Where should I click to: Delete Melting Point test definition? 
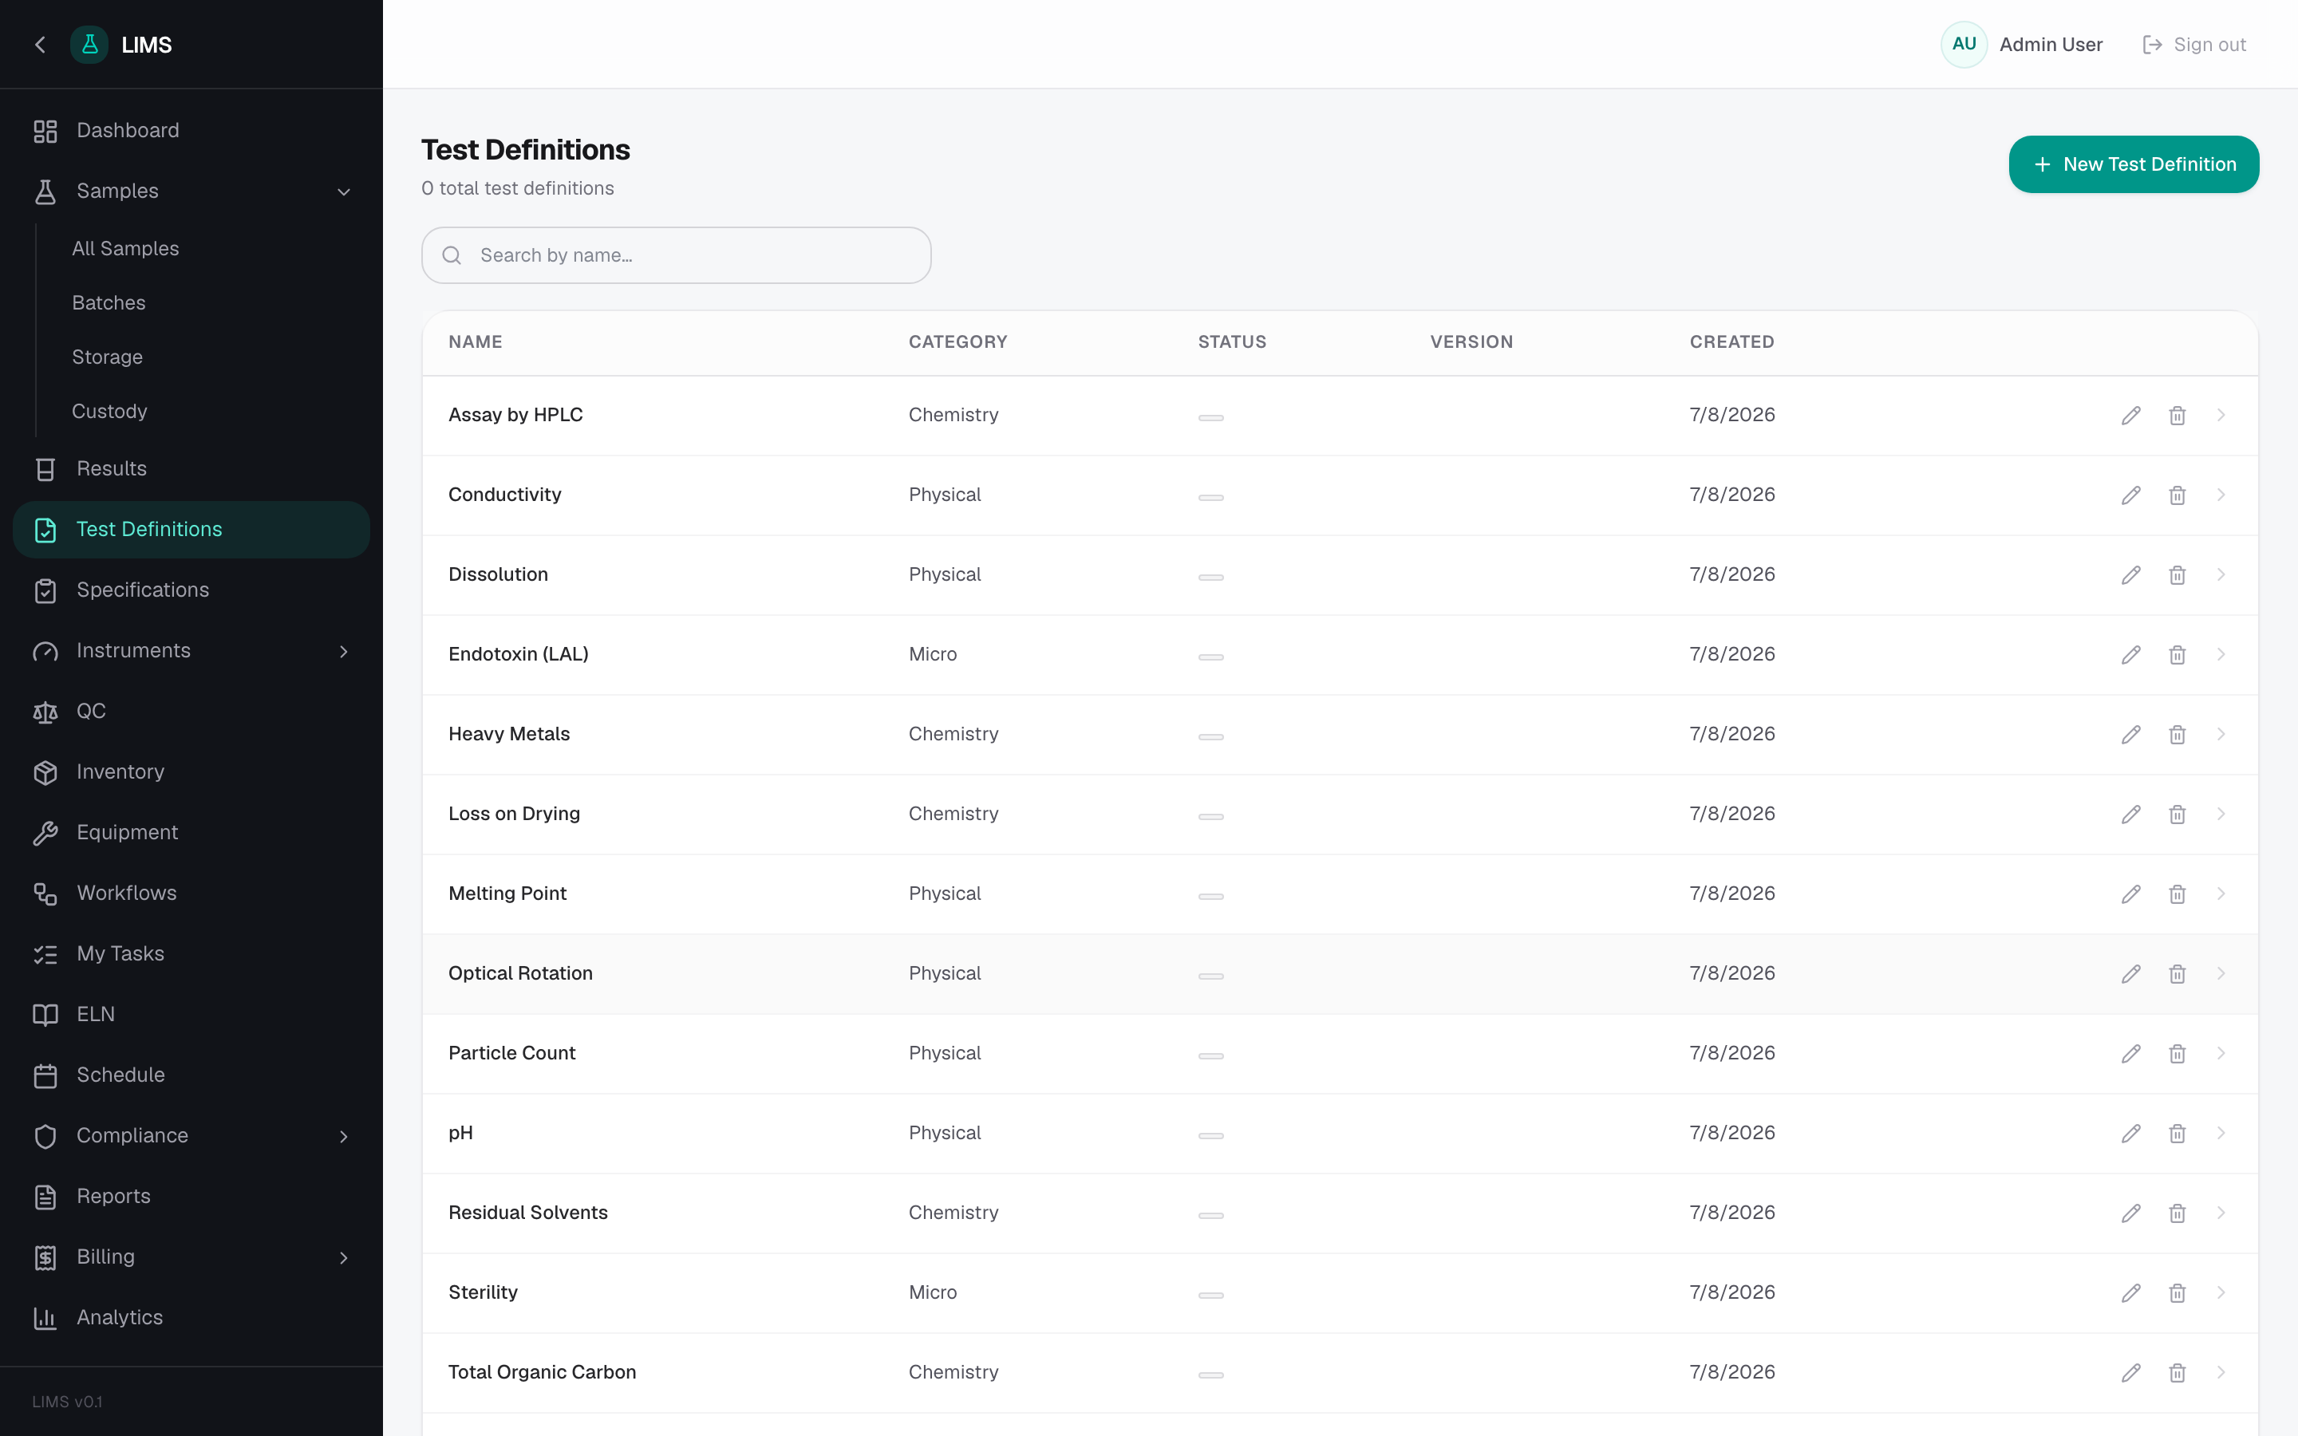(2178, 894)
